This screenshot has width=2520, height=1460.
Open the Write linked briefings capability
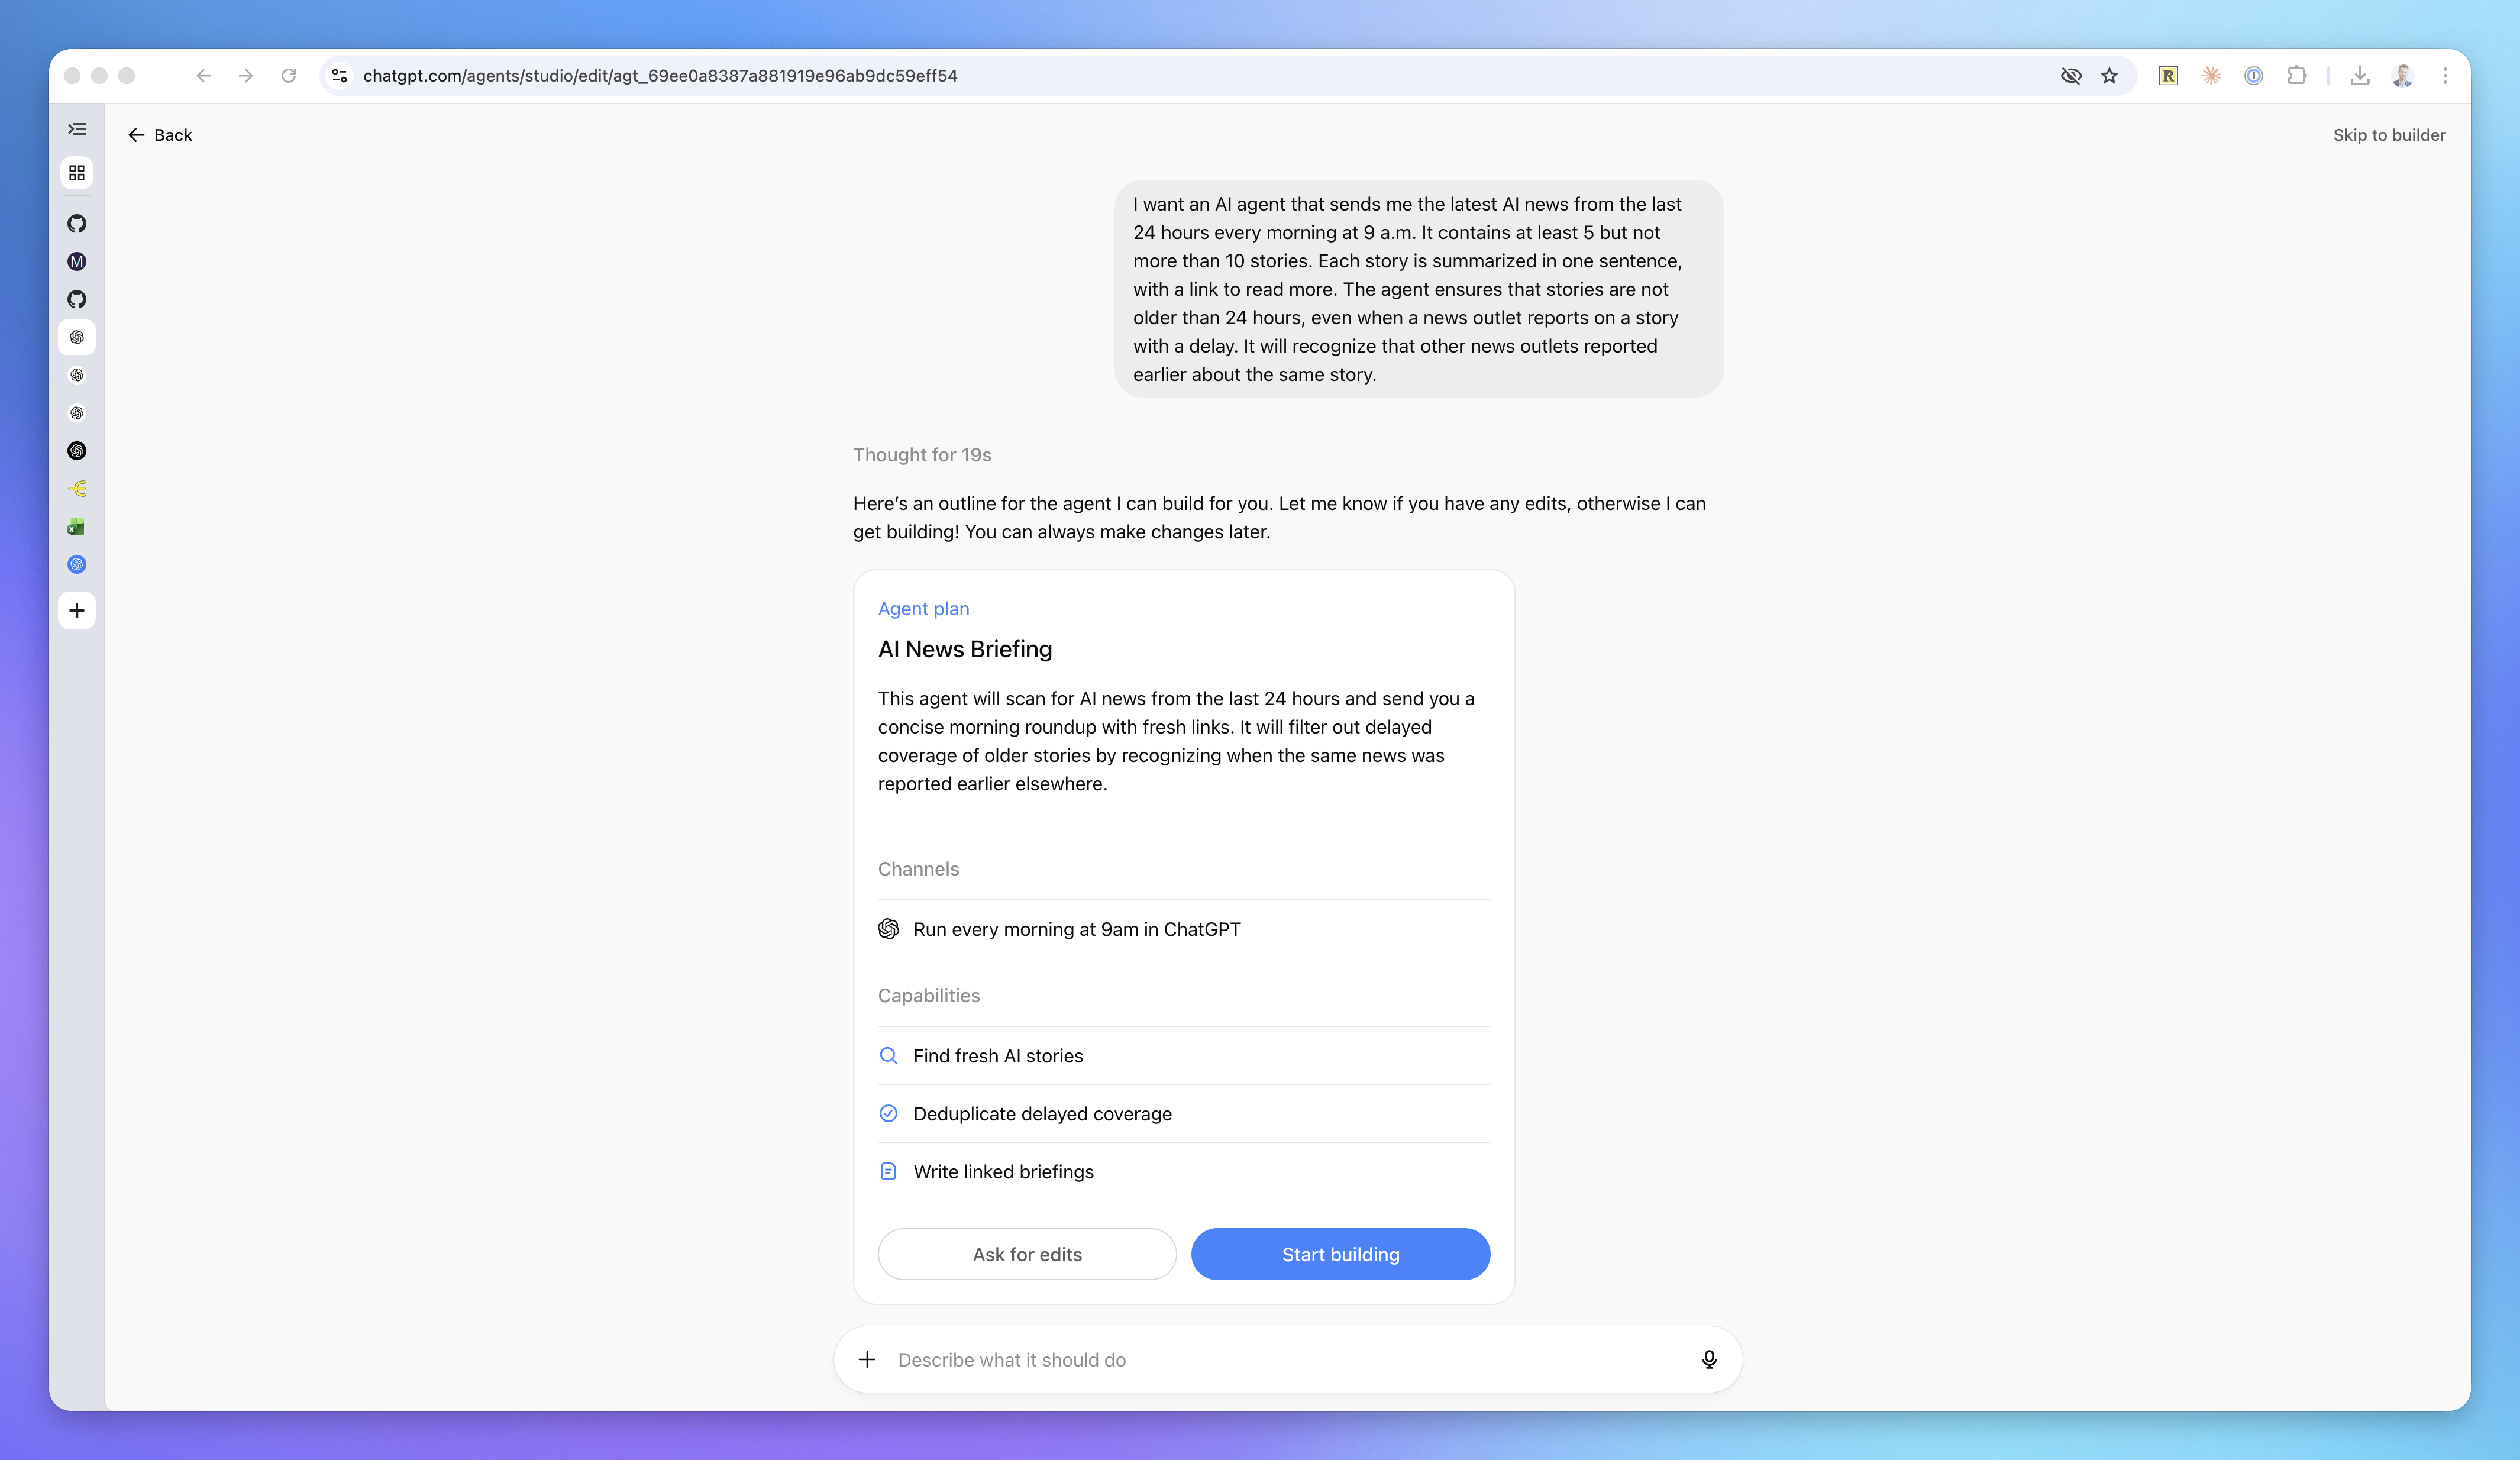1184,1172
